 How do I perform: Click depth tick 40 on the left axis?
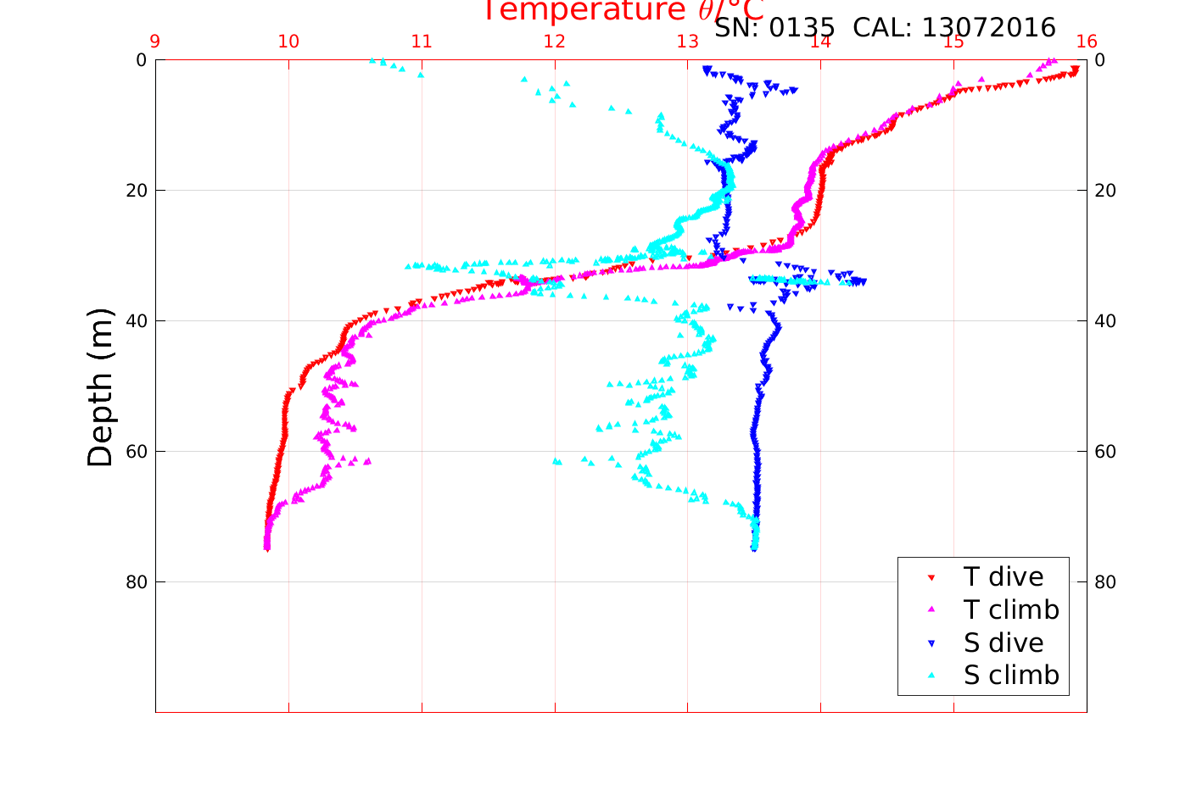(137, 320)
